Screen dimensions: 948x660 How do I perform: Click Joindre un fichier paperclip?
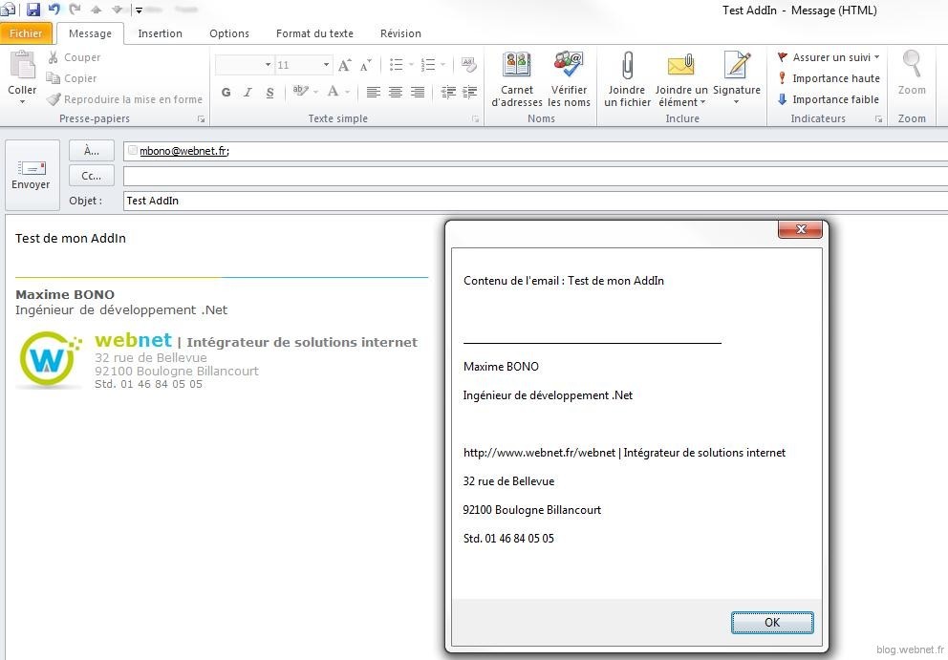point(627,78)
